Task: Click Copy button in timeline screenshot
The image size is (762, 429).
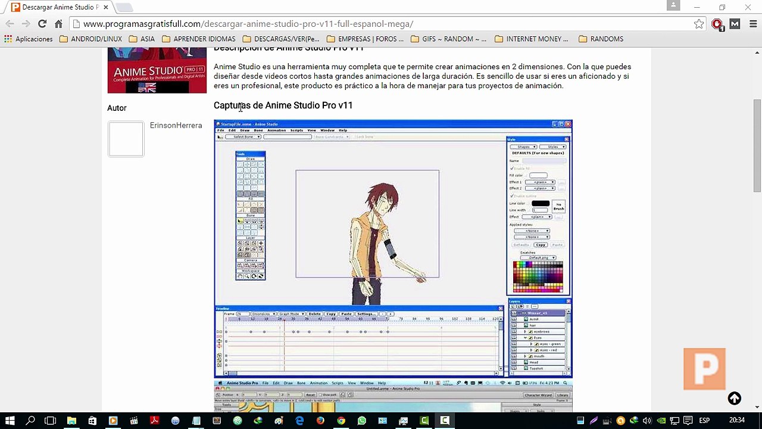Action: (x=331, y=314)
